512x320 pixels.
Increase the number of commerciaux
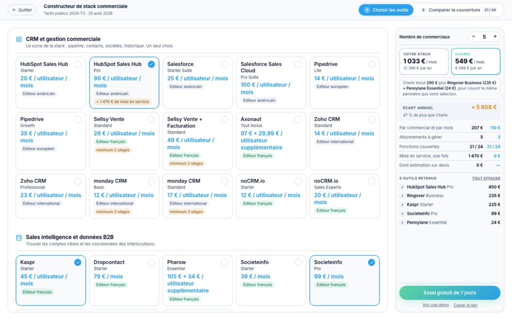tap(495, 36)
